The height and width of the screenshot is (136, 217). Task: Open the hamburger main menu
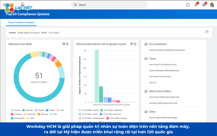click(4, 5)
